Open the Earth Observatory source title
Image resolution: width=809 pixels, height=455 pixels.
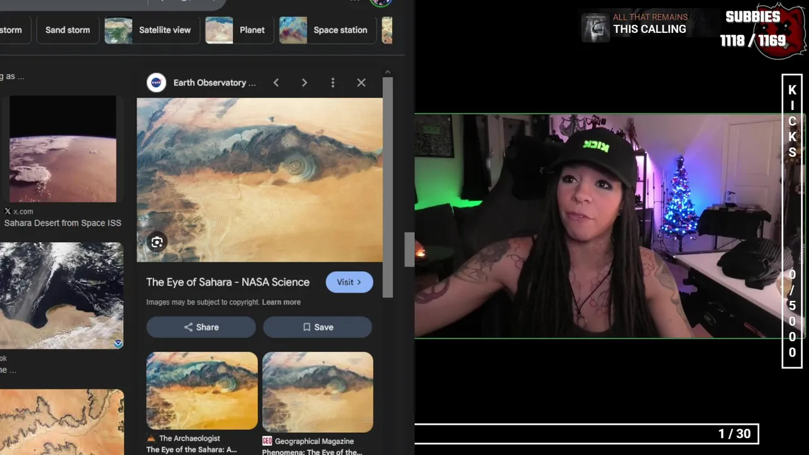[215, 83]
